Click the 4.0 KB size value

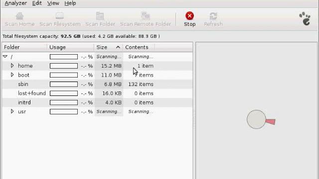click(113, 102)
